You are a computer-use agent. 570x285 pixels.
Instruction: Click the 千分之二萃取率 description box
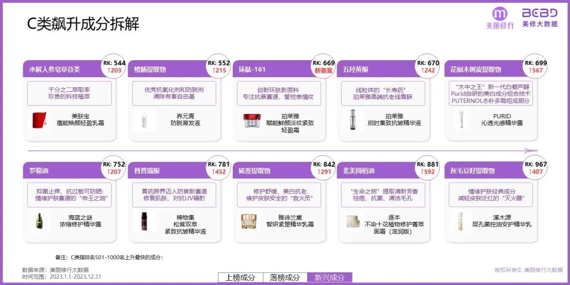[x=70, y=93]
